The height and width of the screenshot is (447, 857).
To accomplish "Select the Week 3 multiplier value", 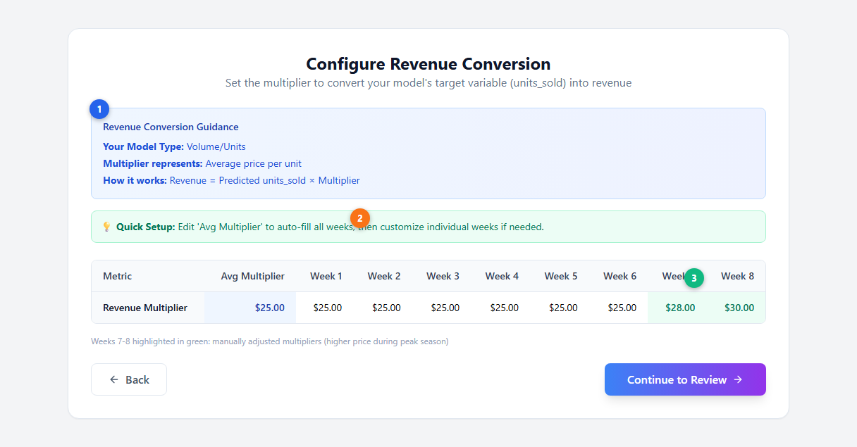I will (x=445, y=308).
